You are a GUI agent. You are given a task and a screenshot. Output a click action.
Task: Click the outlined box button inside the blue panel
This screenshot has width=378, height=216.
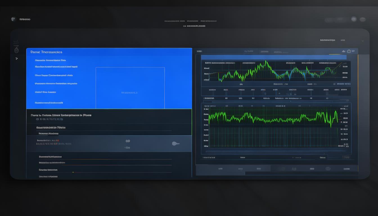[x=130, y=88]
